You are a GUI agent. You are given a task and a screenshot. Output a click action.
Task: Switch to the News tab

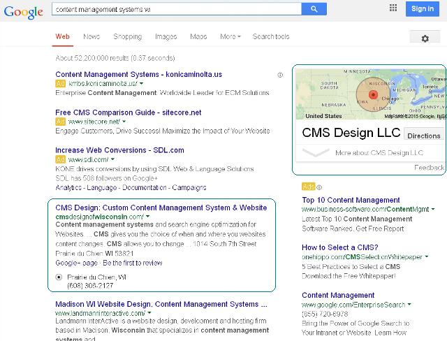click(x=91, y=36)
